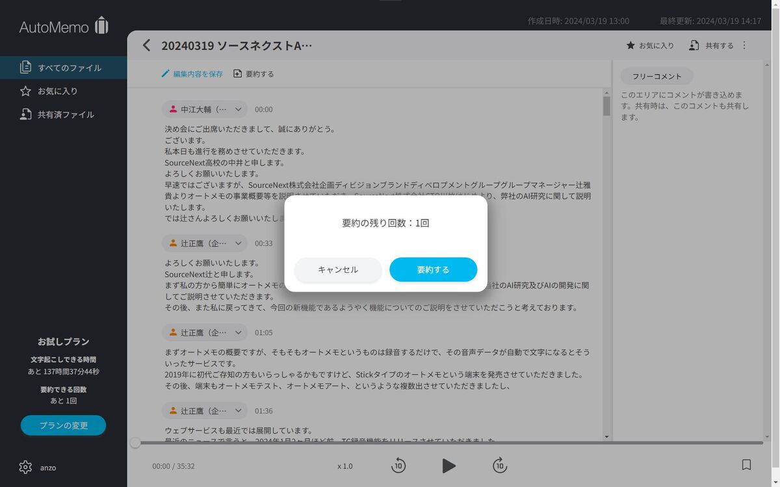Click the お試しプラン label

(63, 342)
